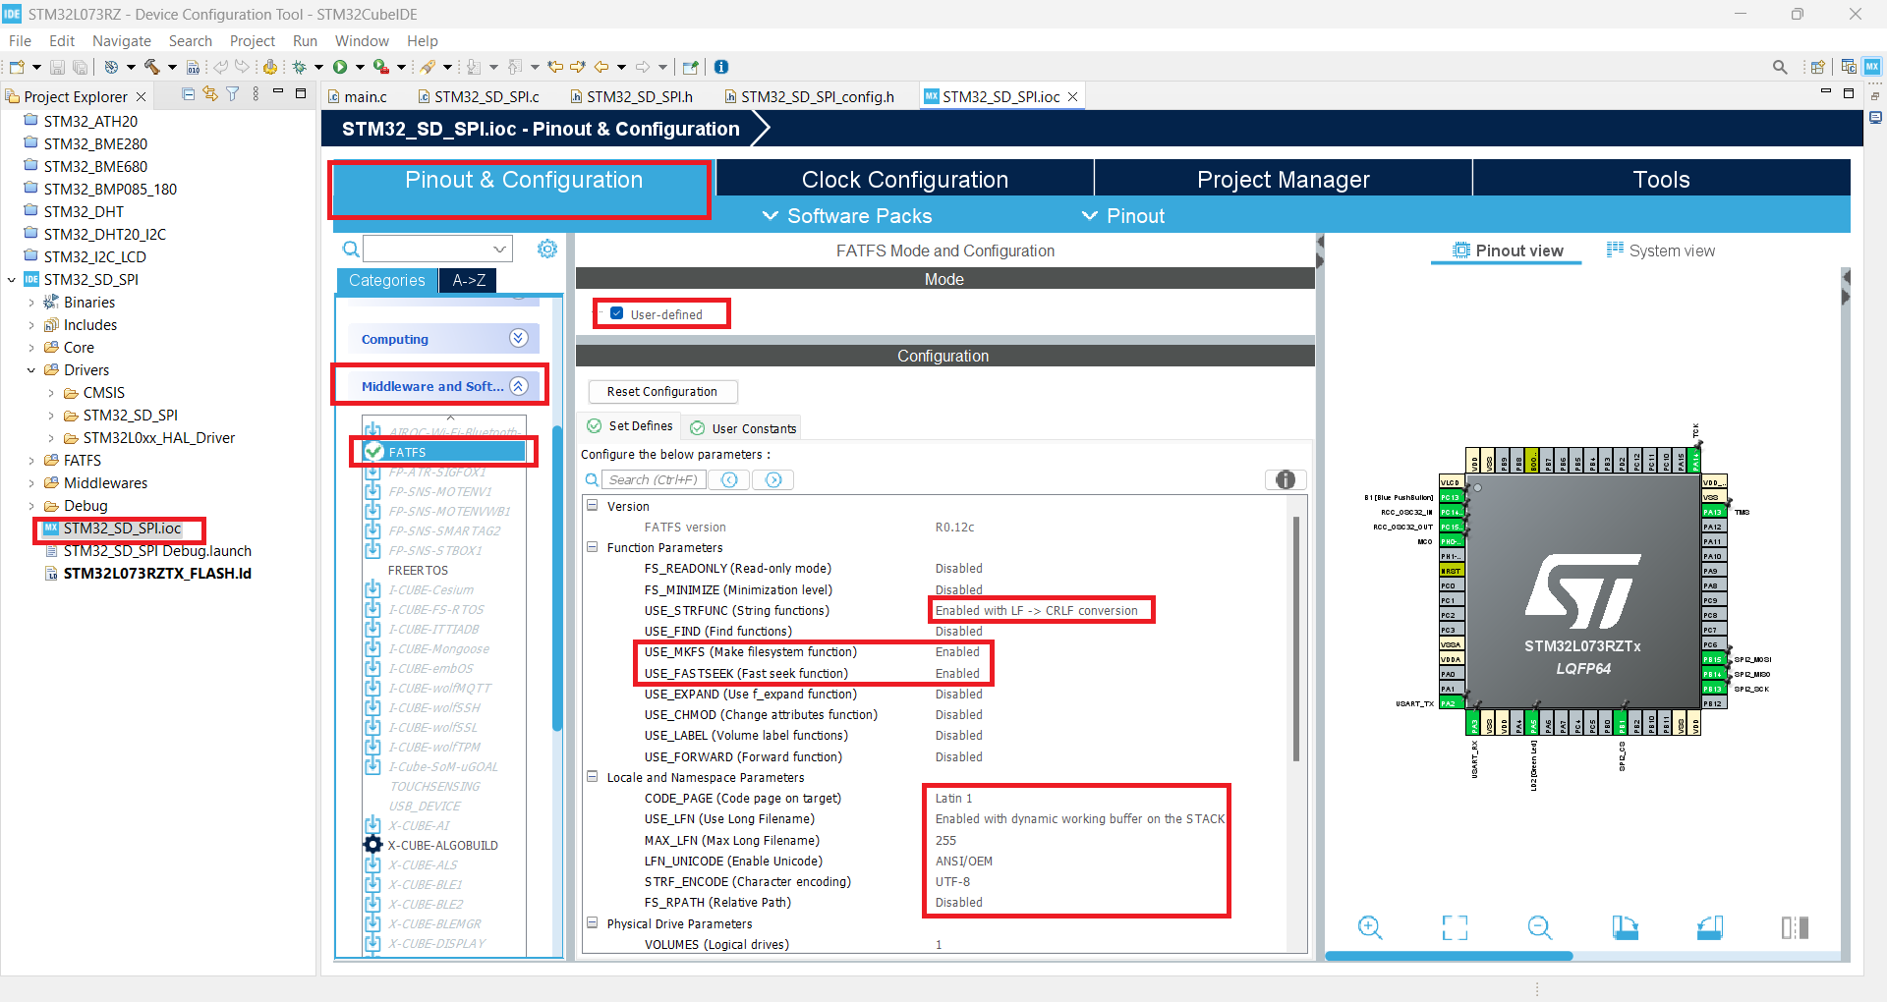
Task: Open the CubeMX perspective icon
Action: [1872, 67]
